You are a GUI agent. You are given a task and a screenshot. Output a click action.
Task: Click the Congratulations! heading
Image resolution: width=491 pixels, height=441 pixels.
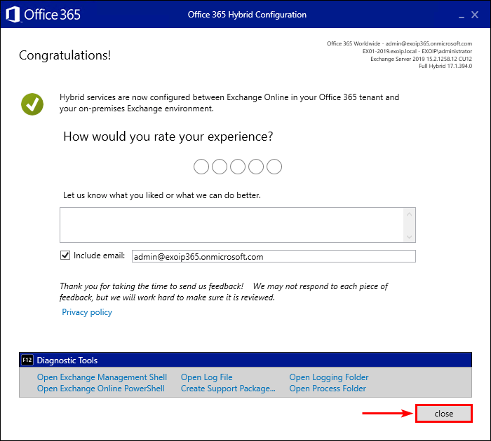tap(65, 55)
